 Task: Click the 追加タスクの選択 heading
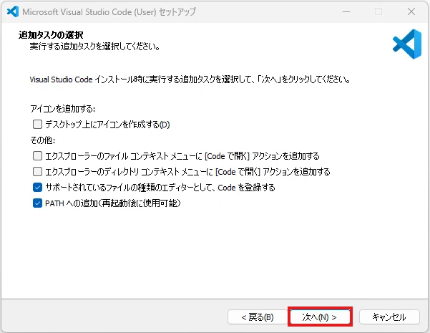51,35
